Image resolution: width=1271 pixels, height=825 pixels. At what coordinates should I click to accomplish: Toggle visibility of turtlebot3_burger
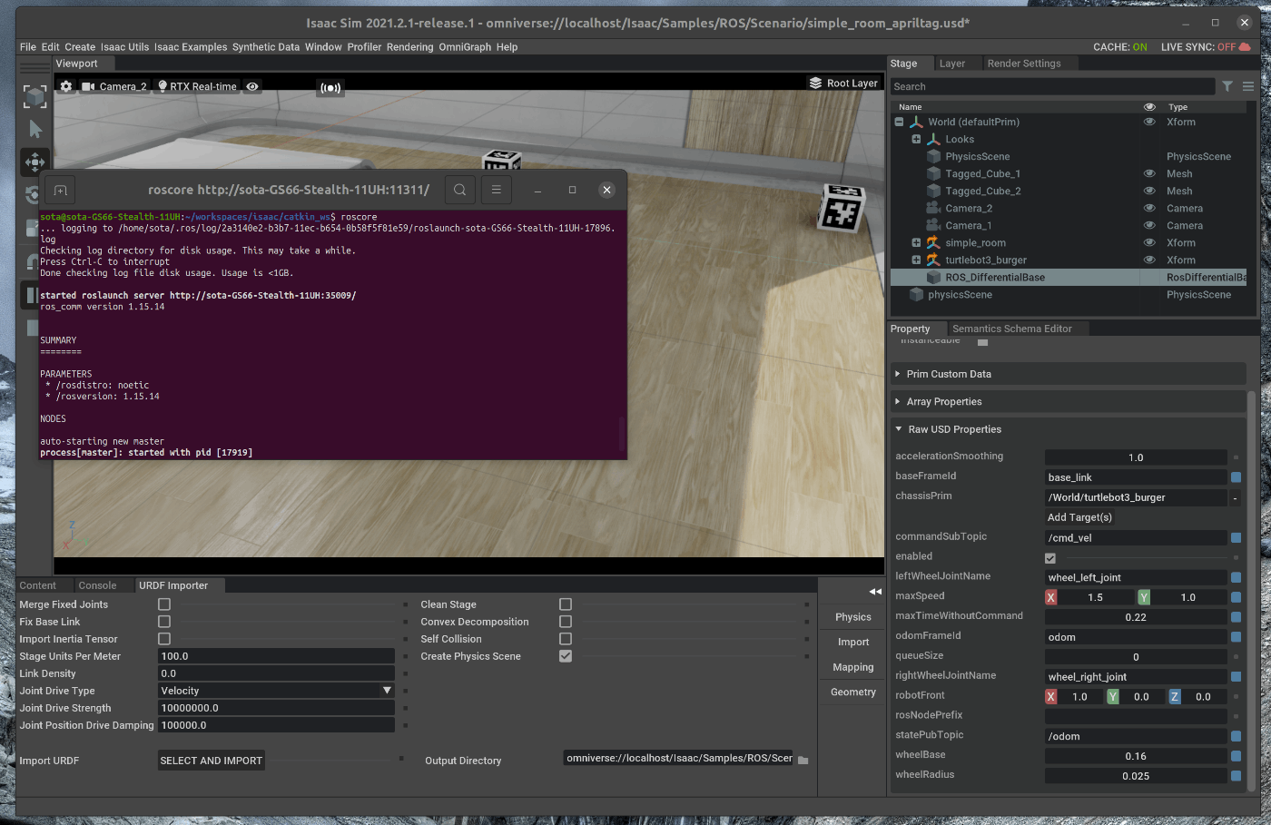tap(1149, 260)
